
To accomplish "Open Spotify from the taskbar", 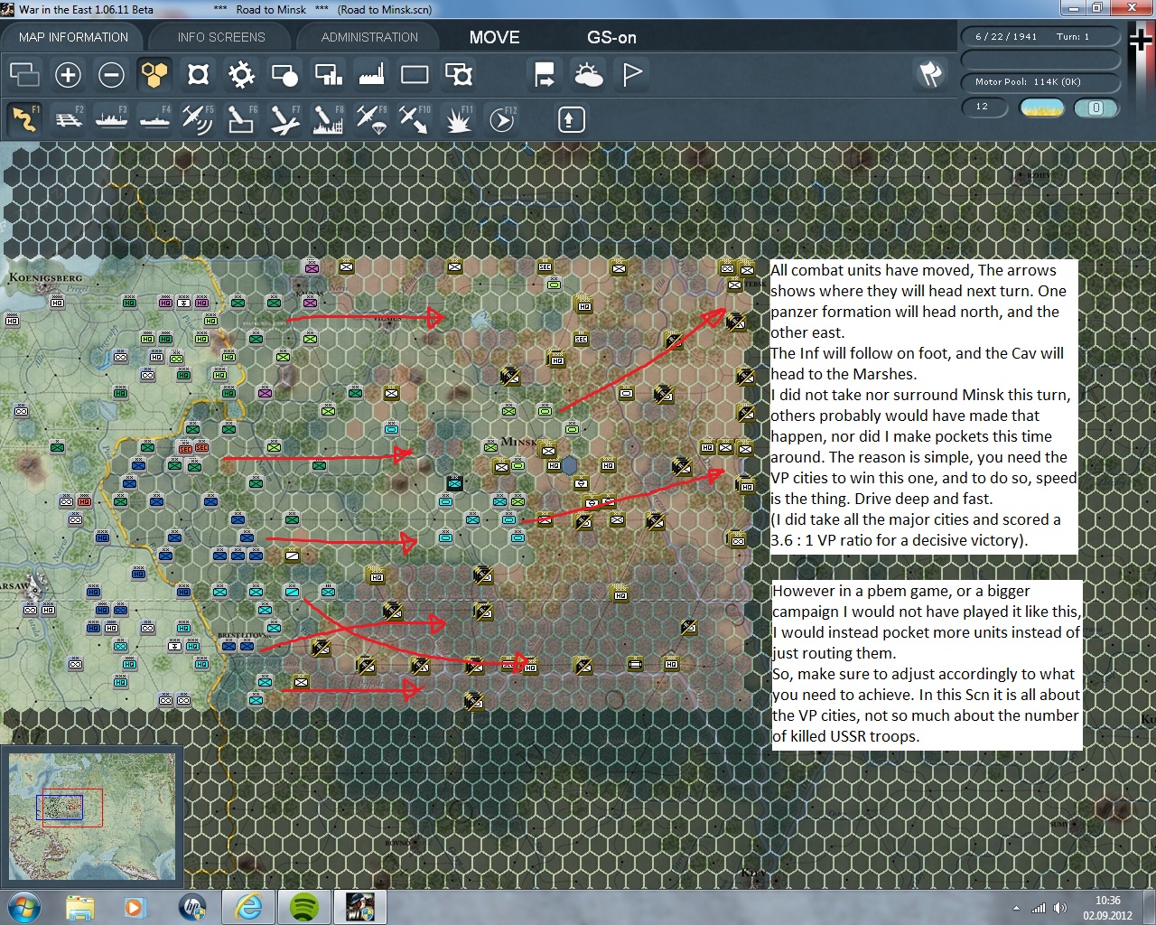I will coord(304,907).
